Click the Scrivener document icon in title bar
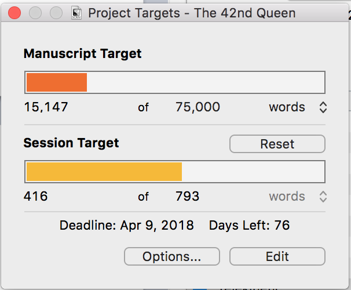351x290 pixels. [x=76, y=13]
